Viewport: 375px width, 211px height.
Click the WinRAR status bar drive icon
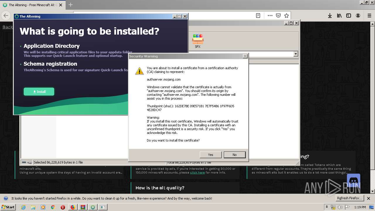point(24,162)
